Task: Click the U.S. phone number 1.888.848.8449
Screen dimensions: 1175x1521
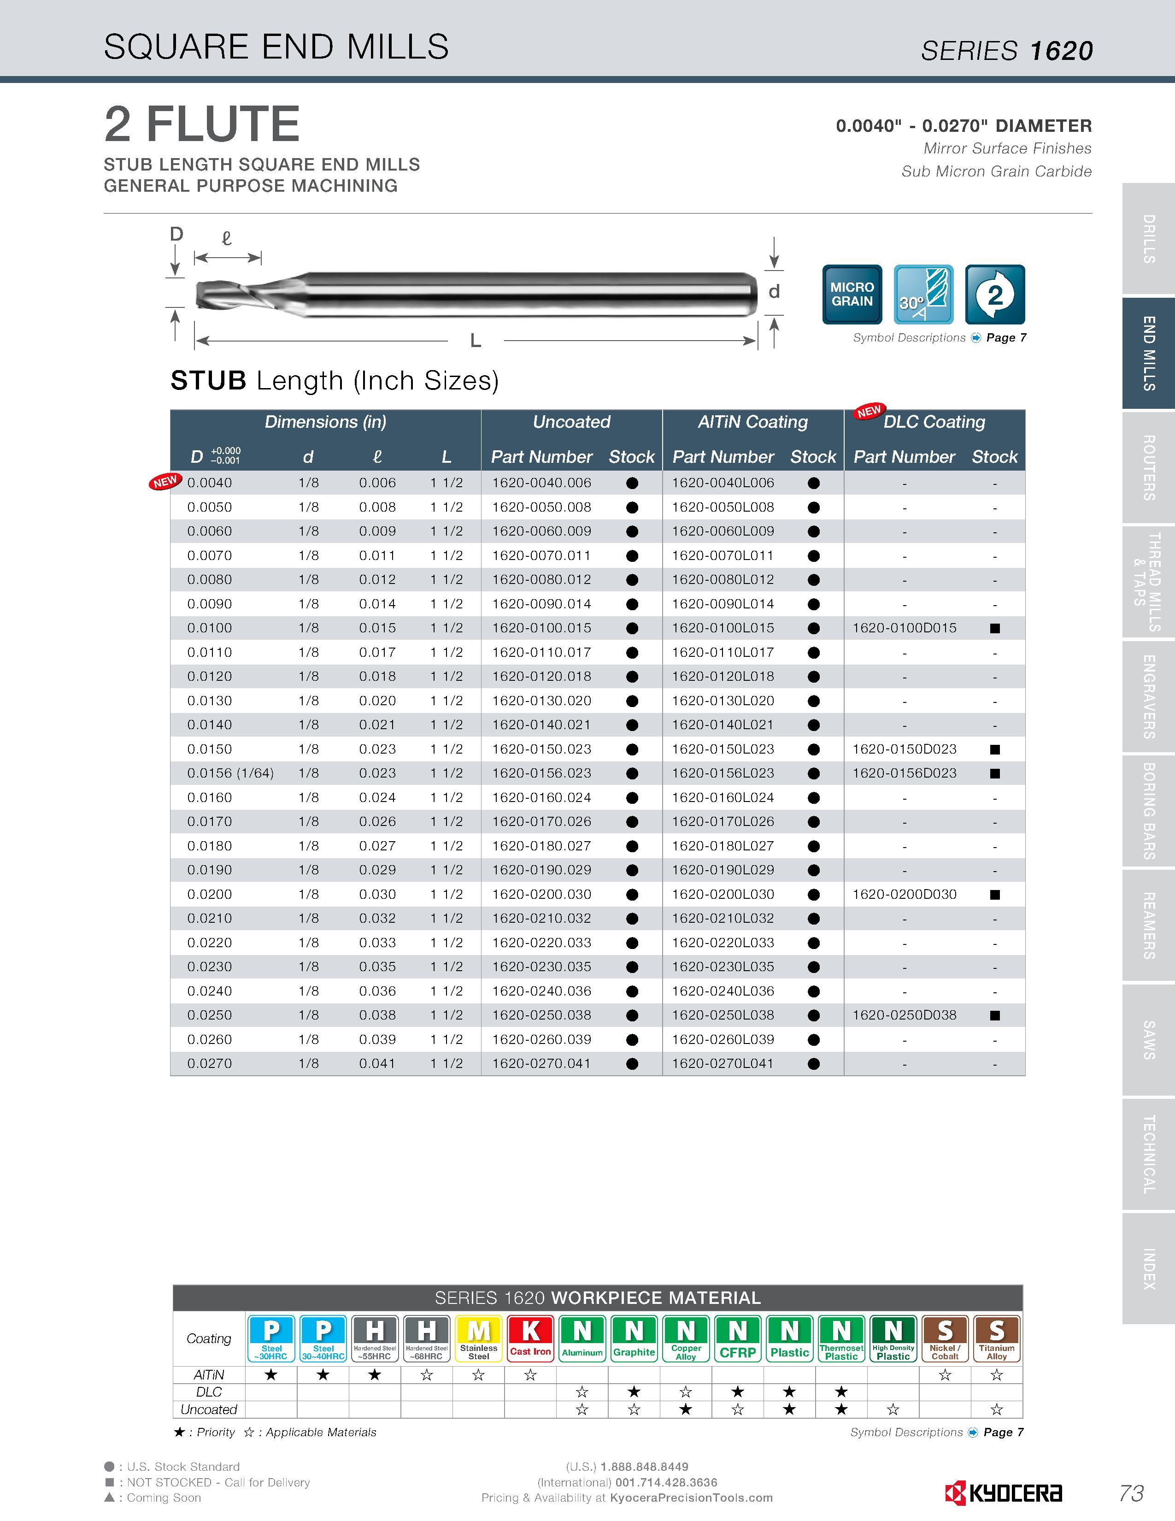Action: point(645,1467)
